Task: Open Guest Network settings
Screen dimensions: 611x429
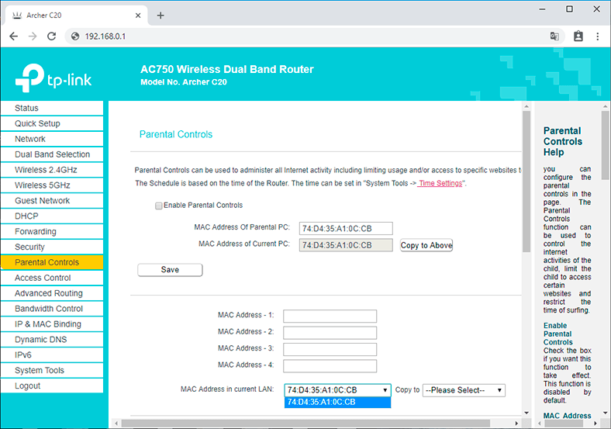Action: point(52,200)
